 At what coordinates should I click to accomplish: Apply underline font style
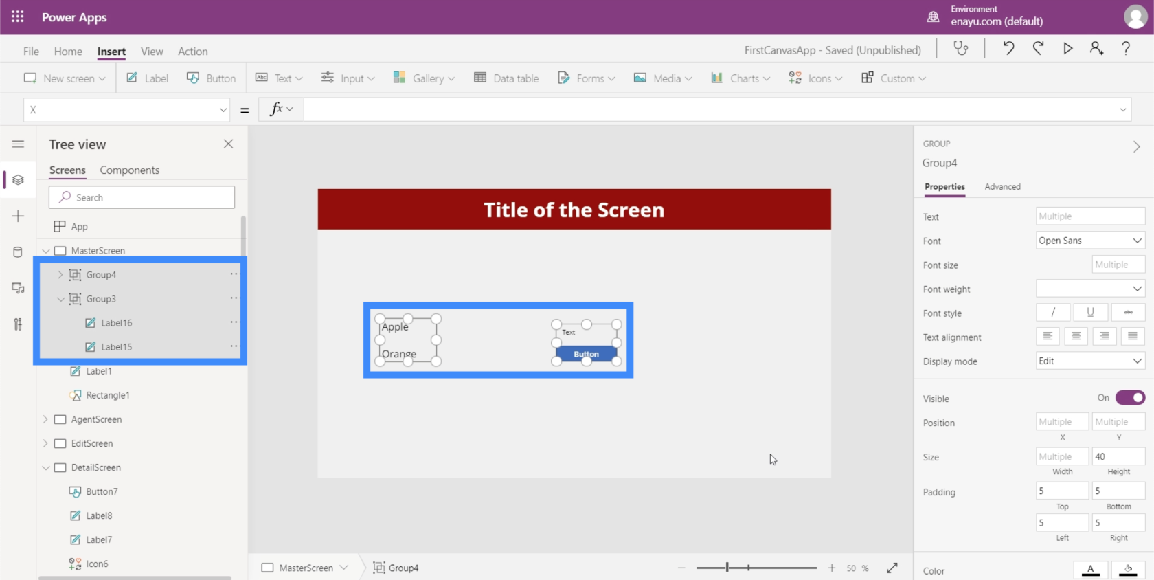(x=1090, y=312)
